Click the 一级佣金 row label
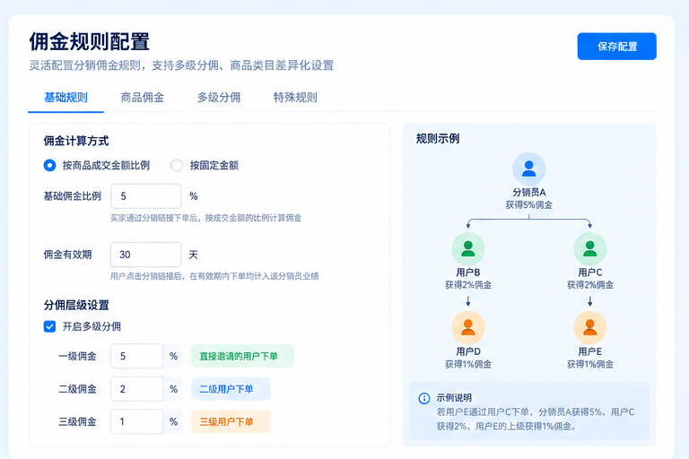Screen dimensions: 689x459 [77, 356]
